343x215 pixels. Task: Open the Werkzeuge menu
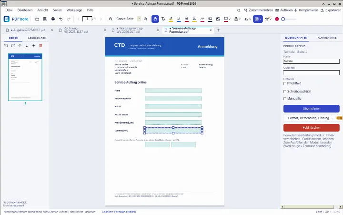(x=74, y=10)
